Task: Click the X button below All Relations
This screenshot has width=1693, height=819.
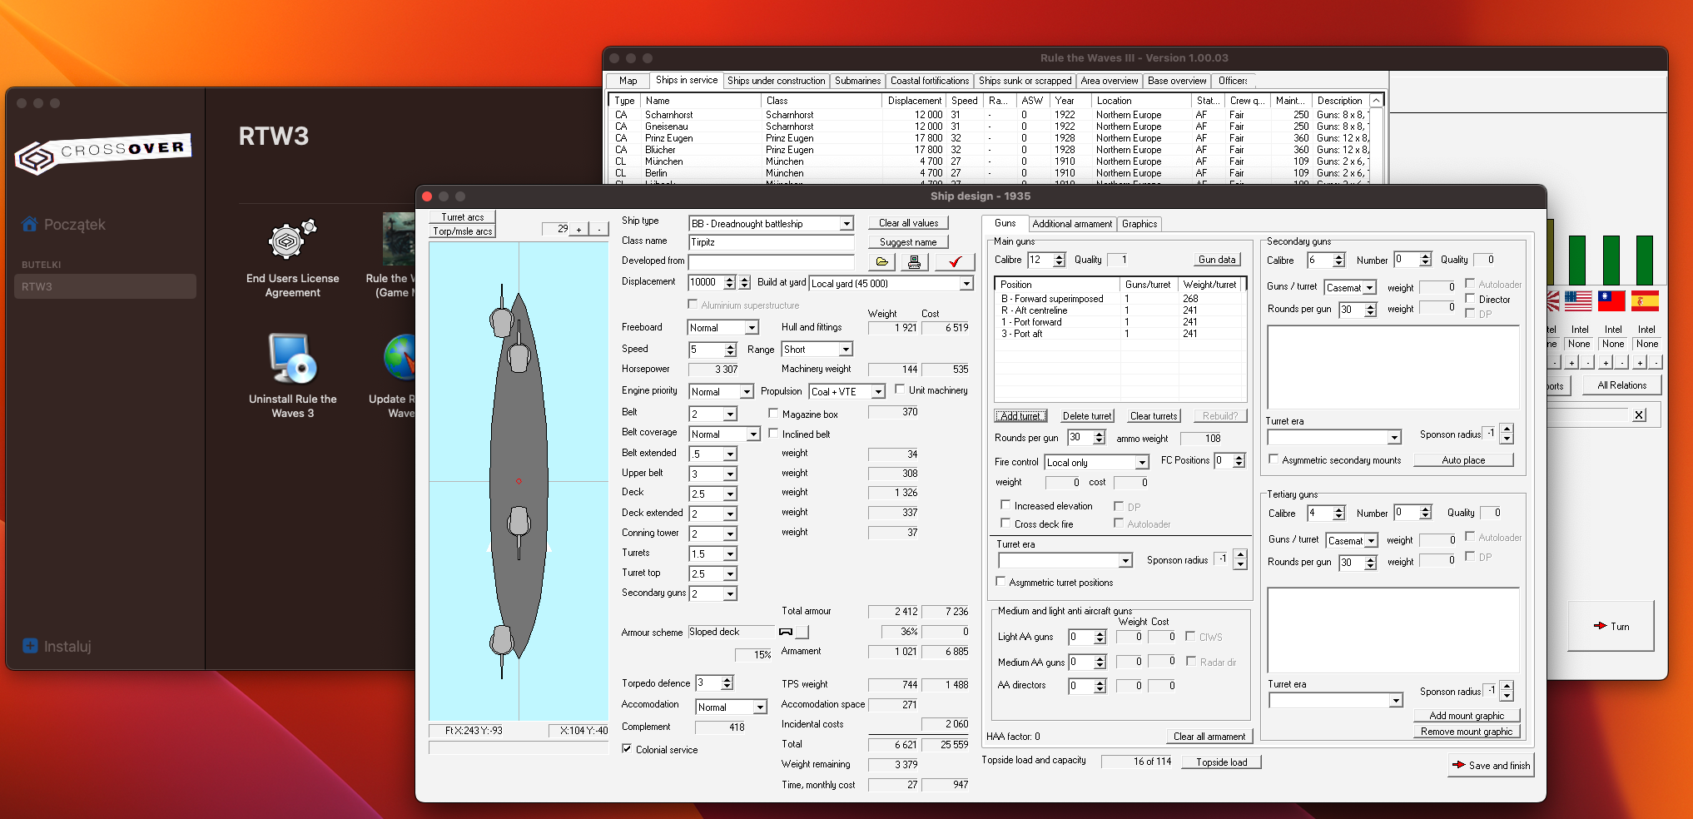Action: (1639, 414)
